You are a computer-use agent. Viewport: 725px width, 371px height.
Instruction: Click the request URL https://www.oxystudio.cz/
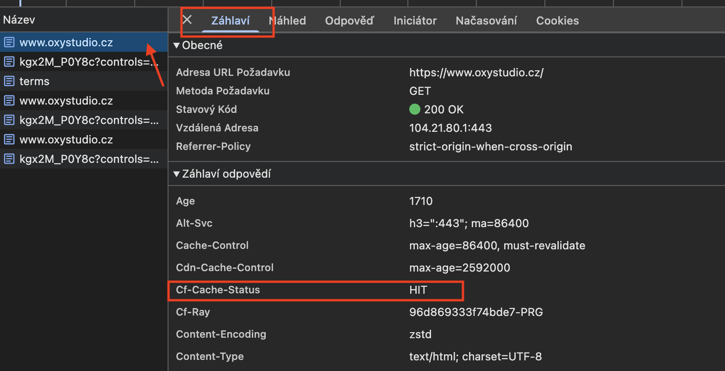pyautogui.click(x=476, y=73)
